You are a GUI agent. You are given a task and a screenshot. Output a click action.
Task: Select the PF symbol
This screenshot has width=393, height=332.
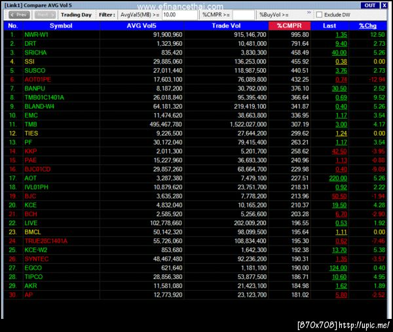pyautogui.click(x=28, y=142)
